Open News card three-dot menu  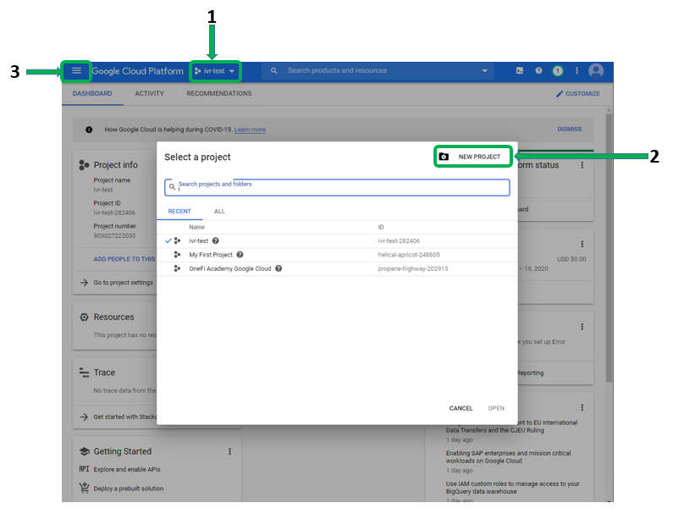pos(582,407)
